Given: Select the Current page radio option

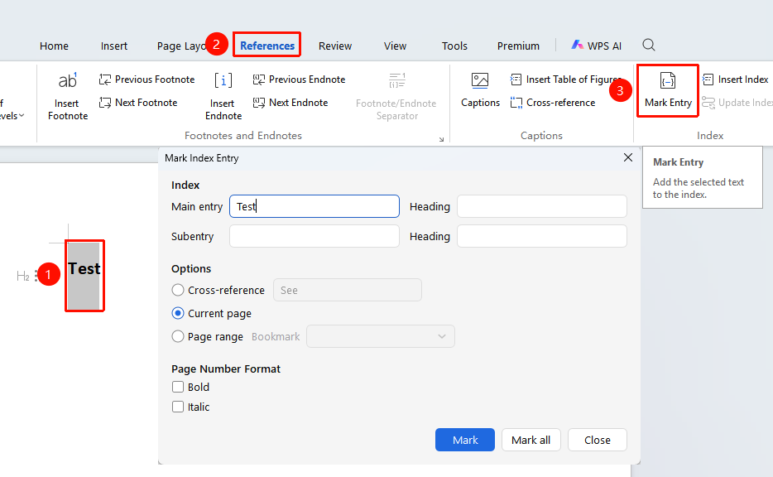Looking at the screenshot, I should click(178, 313).
